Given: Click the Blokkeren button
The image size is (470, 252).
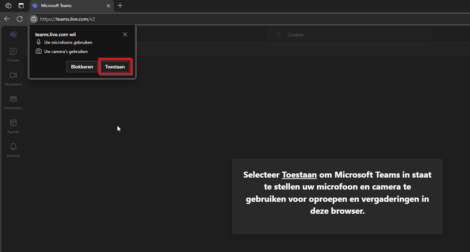Looking at the screenshot, I should coord(82,67).
